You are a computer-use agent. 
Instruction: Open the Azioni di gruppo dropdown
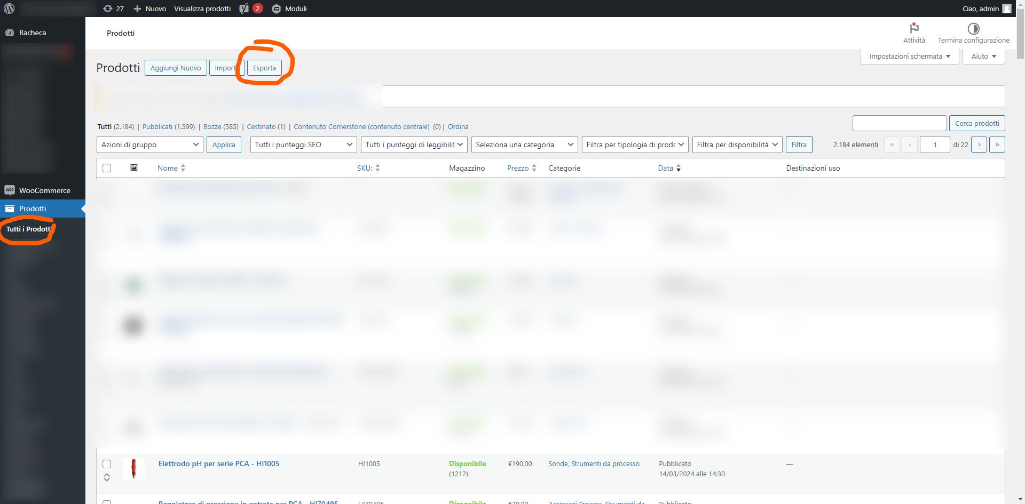(x=149, y=145)
